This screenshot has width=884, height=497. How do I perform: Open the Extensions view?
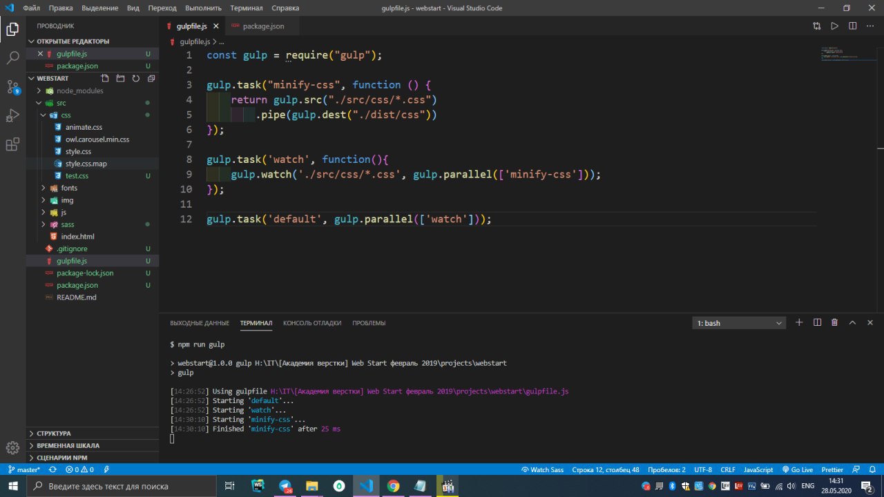pos(12,145)
